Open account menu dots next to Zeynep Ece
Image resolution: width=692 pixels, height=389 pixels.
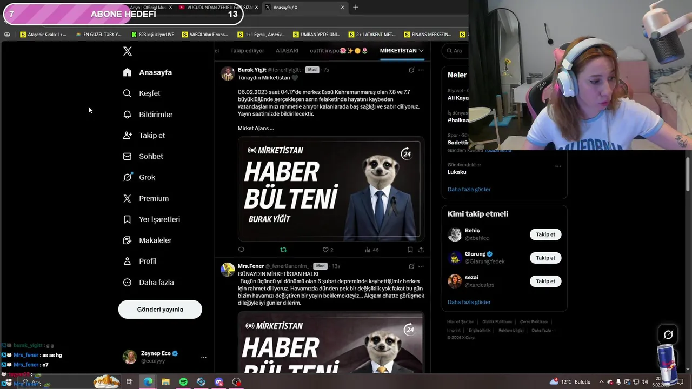(x=204, y=357)
